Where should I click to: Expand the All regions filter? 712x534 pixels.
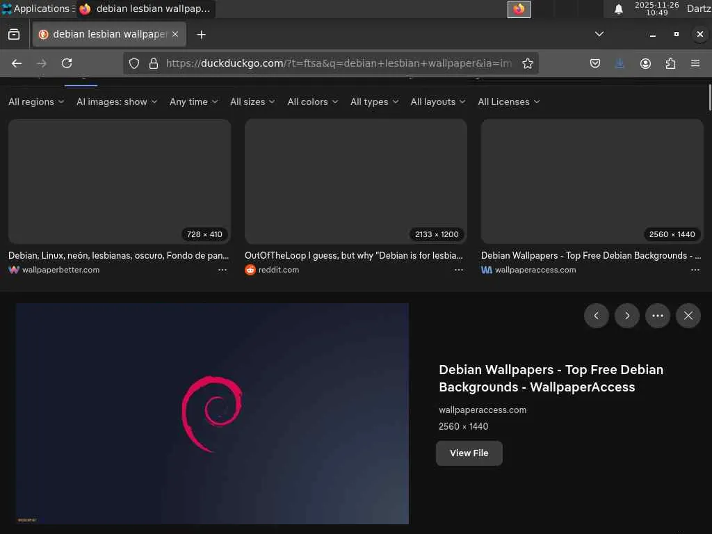36,102
